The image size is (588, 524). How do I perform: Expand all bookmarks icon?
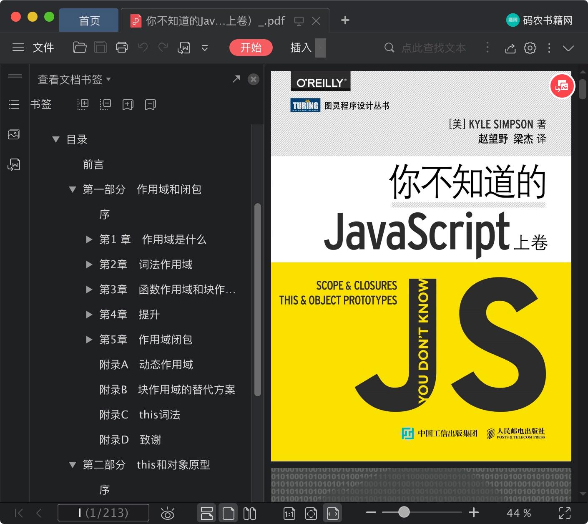[83, 104]
